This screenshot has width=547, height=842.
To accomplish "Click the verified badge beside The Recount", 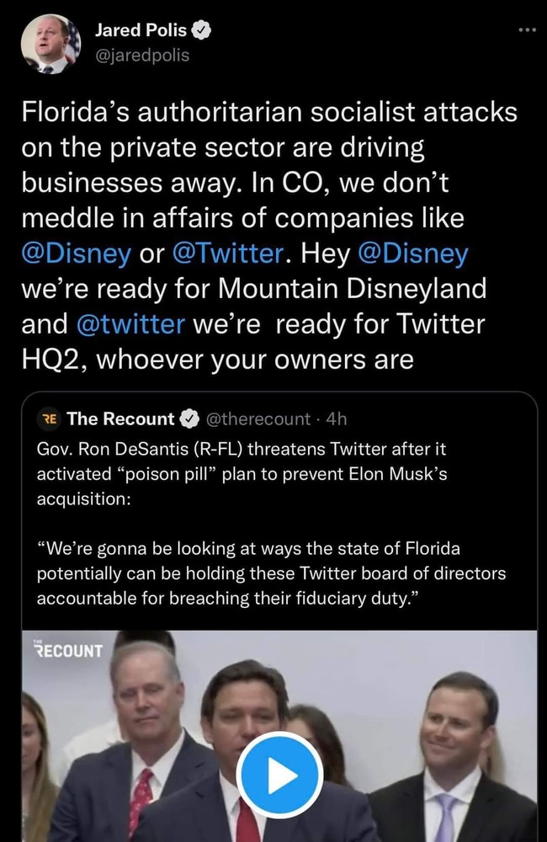I will 191,418.
